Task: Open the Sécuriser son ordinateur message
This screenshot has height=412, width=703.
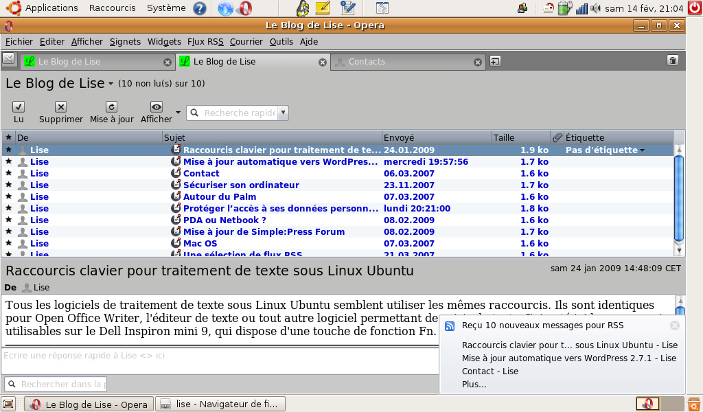Action: [x=240, y=185]
